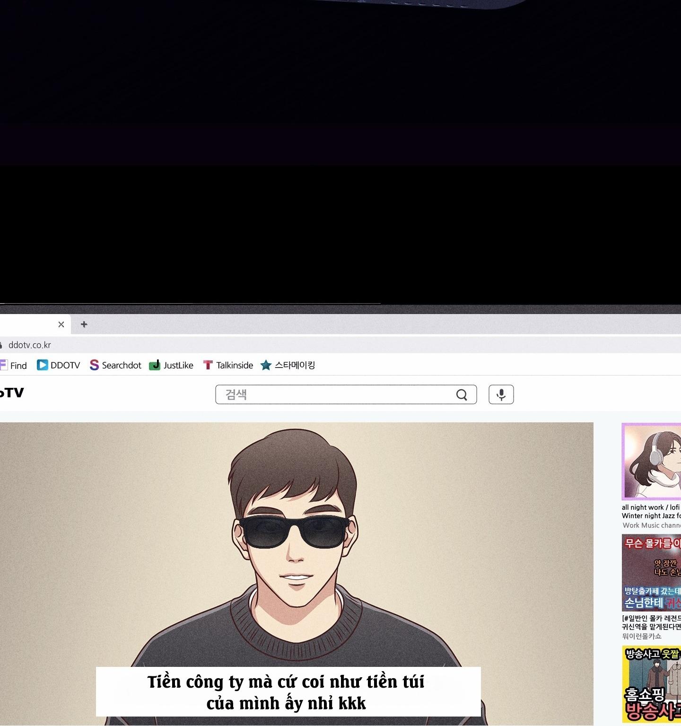Open the DDOTV bookmark
The height and width of the screenshot is (726, 681).
(x=59, y=365)
